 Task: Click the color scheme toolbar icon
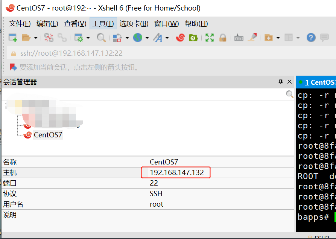117,38
